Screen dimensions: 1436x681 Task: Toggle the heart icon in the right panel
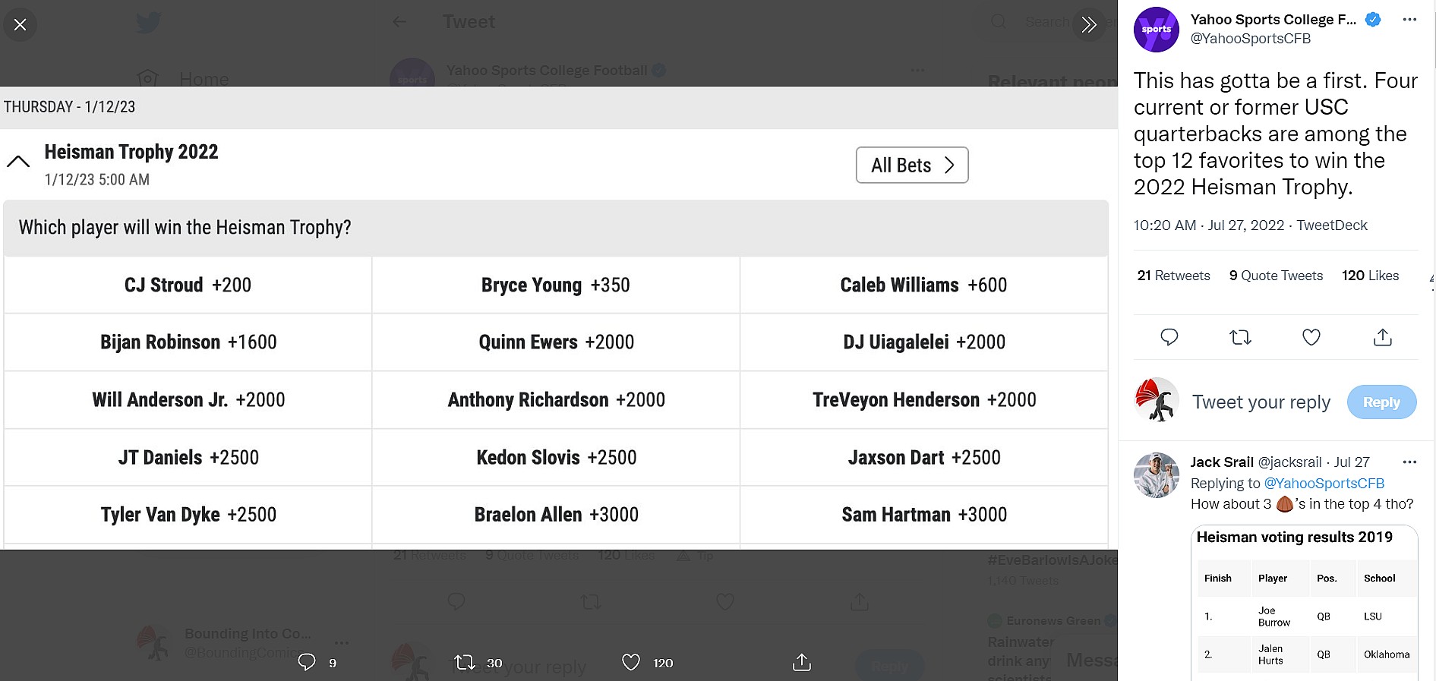tap(1311, 337)
